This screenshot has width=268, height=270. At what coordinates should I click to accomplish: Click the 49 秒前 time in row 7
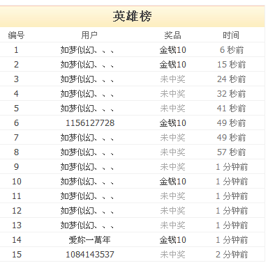[x=232, y=138]
